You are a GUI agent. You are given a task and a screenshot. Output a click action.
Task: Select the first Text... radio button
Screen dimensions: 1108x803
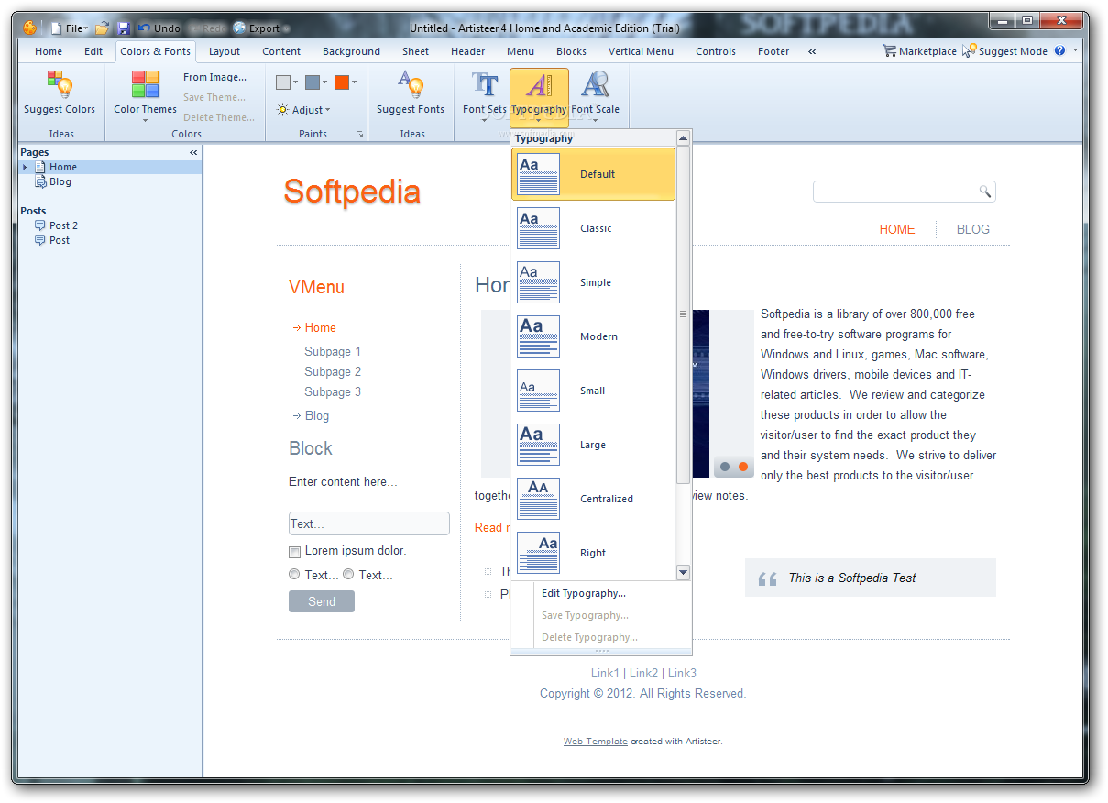(x=294, y=575)
